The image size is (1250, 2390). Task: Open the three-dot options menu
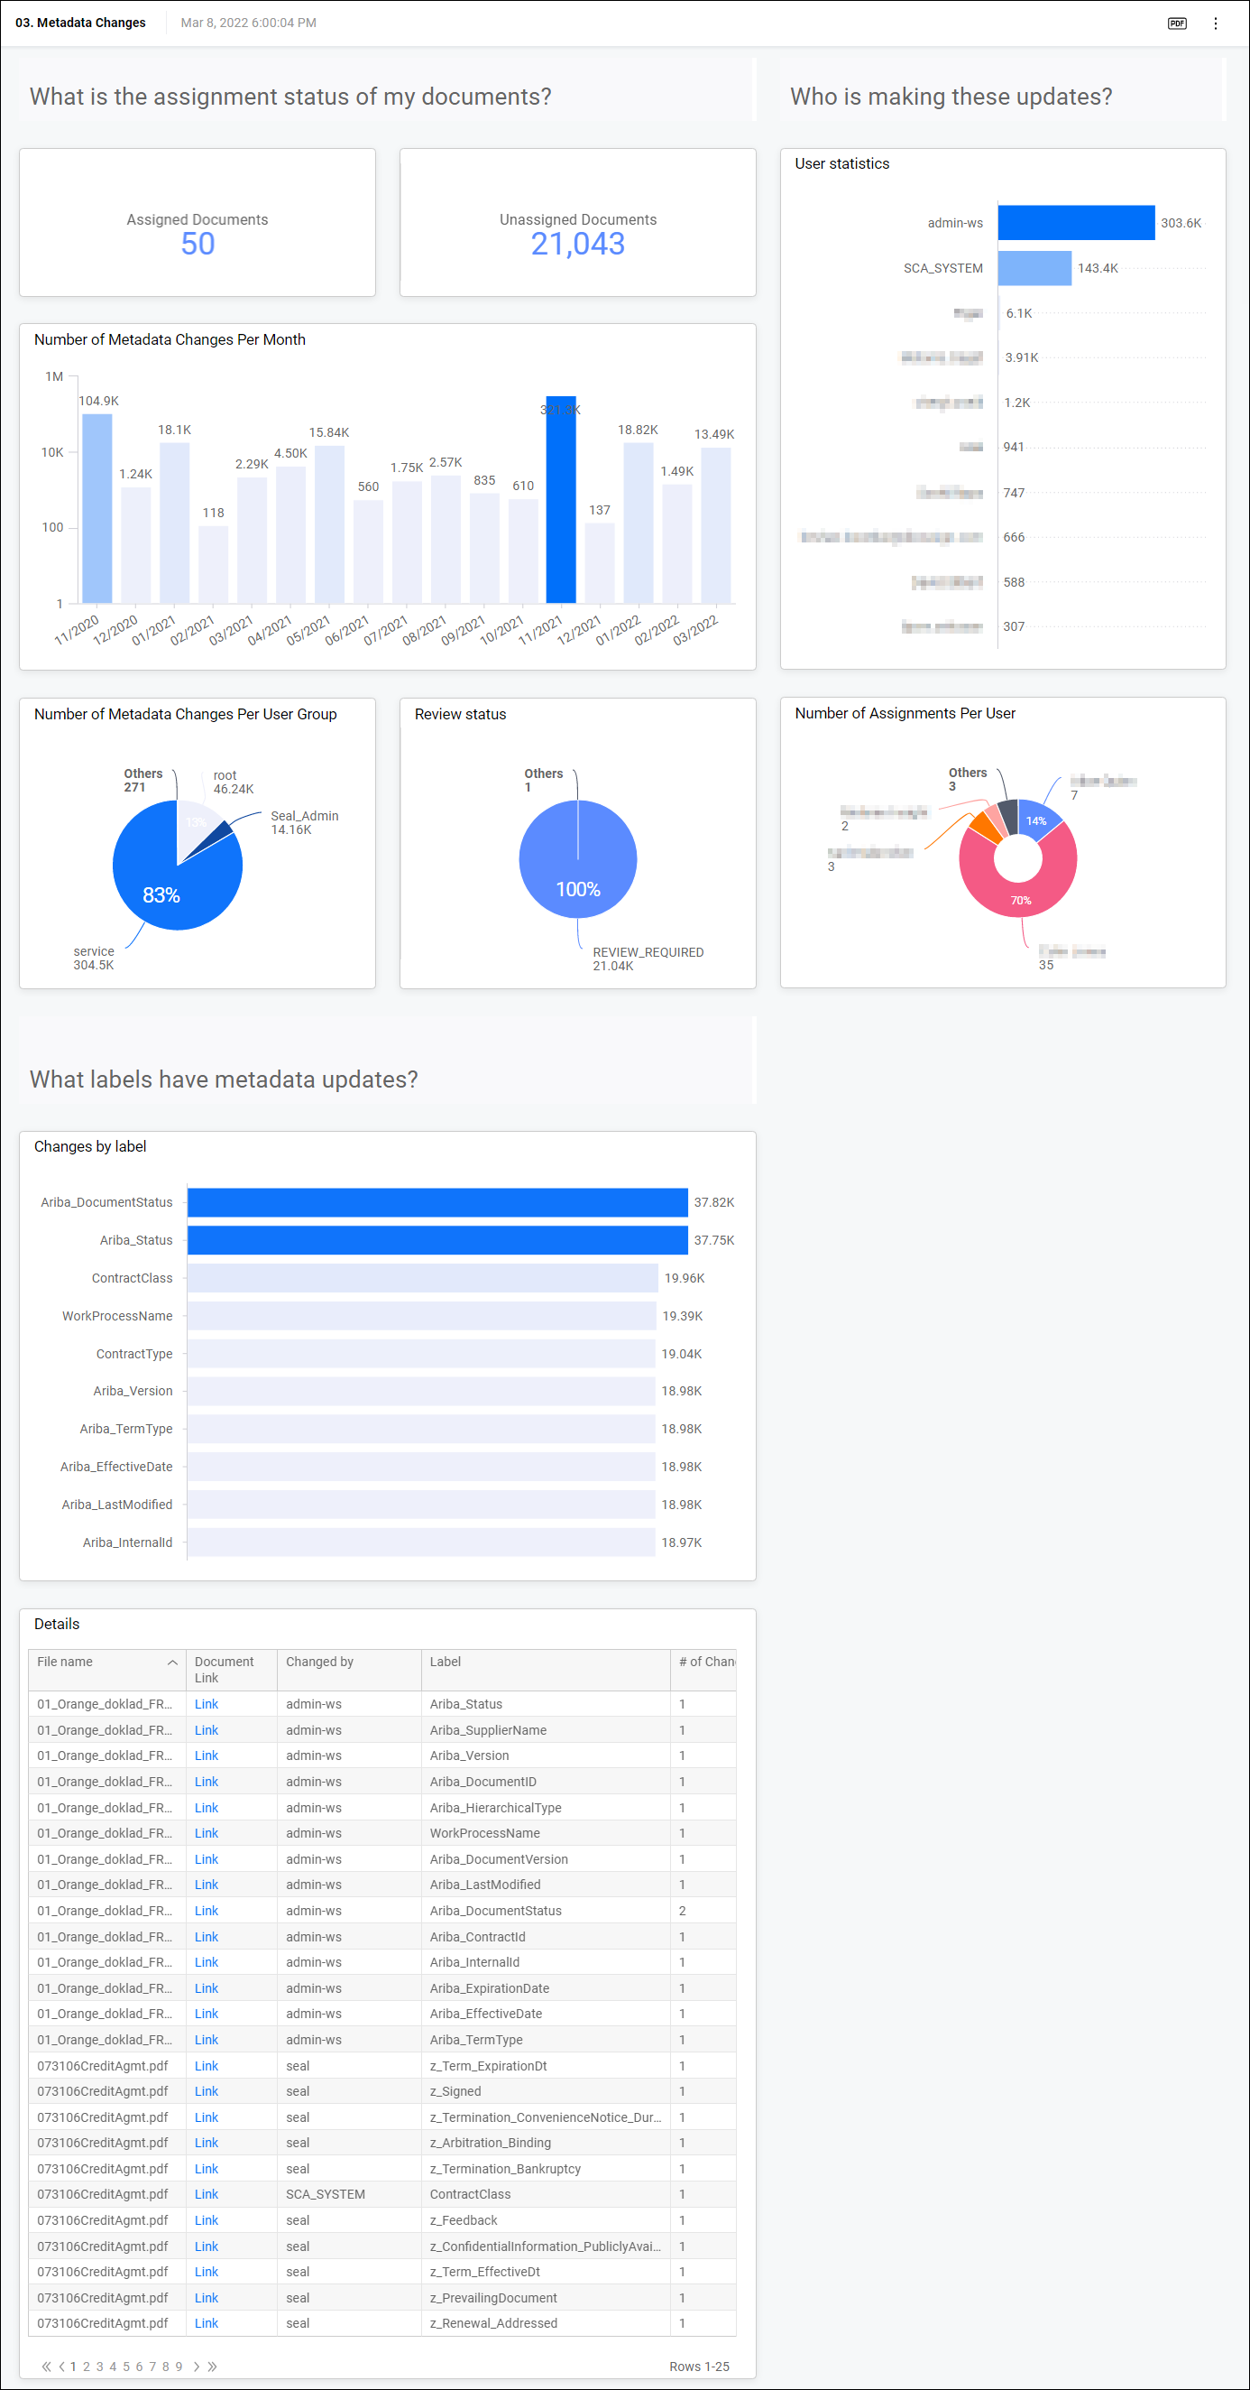1215,23
